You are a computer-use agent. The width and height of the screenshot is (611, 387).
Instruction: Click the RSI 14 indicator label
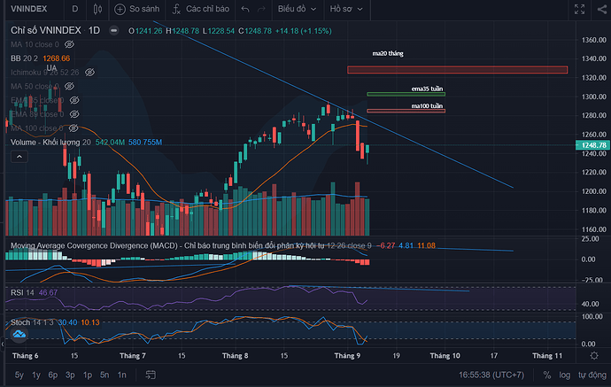point(22,293)
